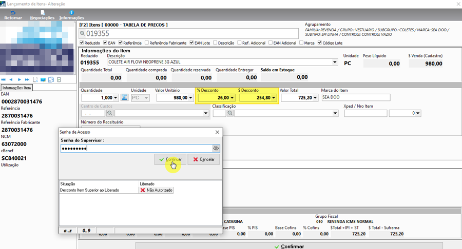Click the Retornar toolbar icon
462x249 pixels.
13,15
